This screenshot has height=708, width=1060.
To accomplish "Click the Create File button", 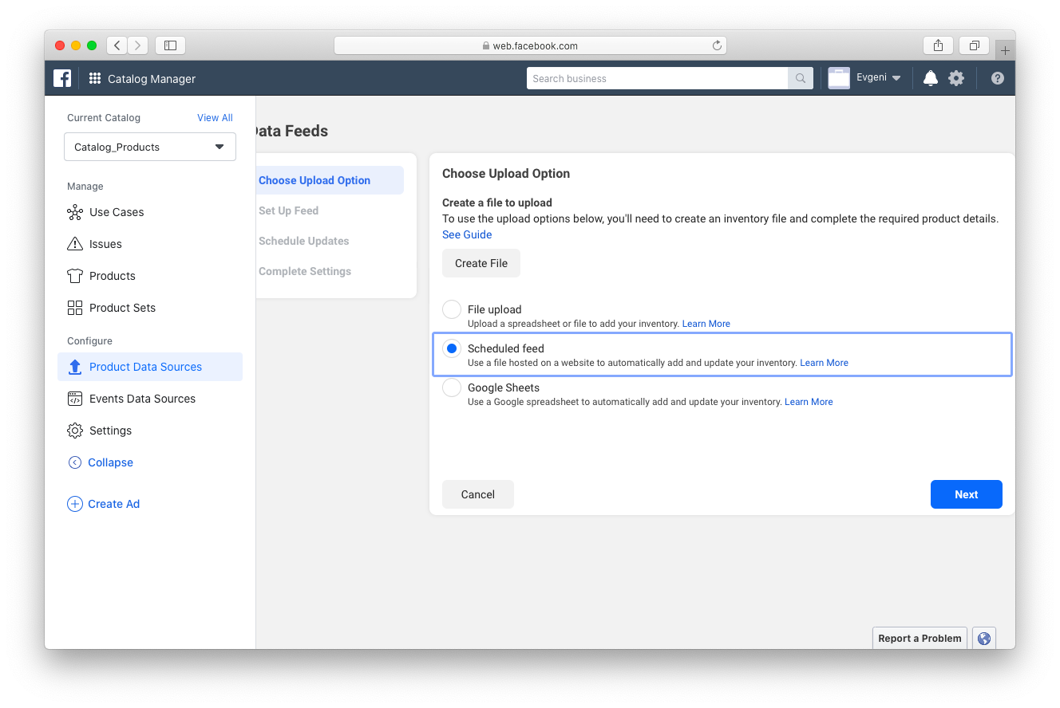I will (481, 263).
